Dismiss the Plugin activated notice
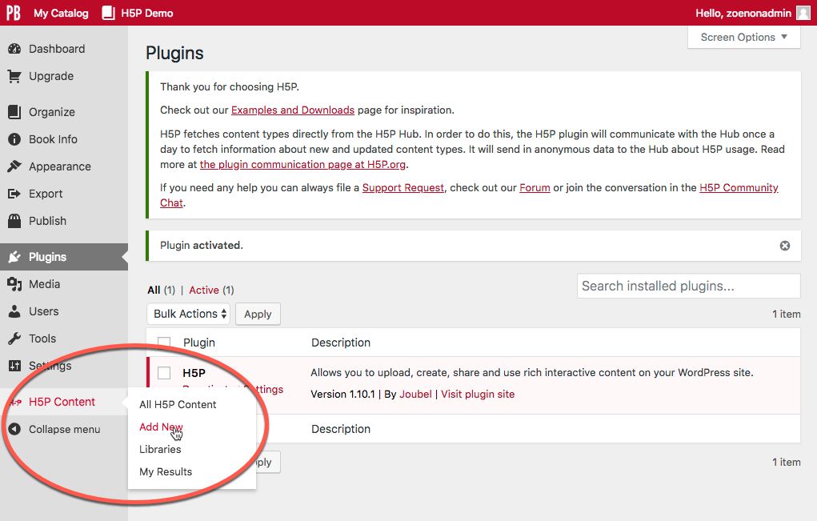This screenshot has width=817, height=521. (785, 246)
